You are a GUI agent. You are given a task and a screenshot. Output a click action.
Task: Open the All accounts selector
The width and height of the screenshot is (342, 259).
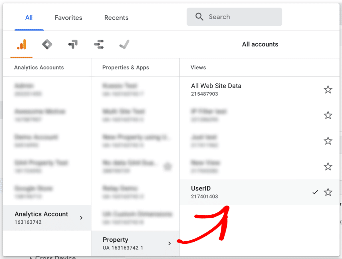click(x=260, y=44)
